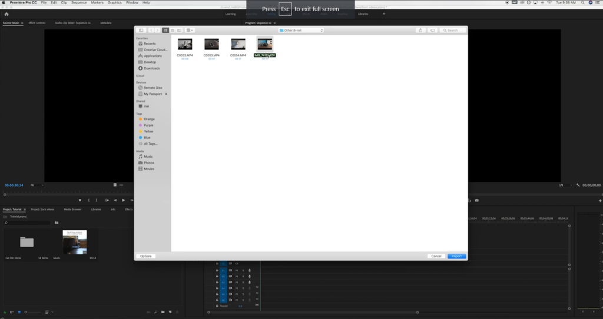Click Mark In in Source monitor
Screen dimensions: 603x319
click(89, 200)
